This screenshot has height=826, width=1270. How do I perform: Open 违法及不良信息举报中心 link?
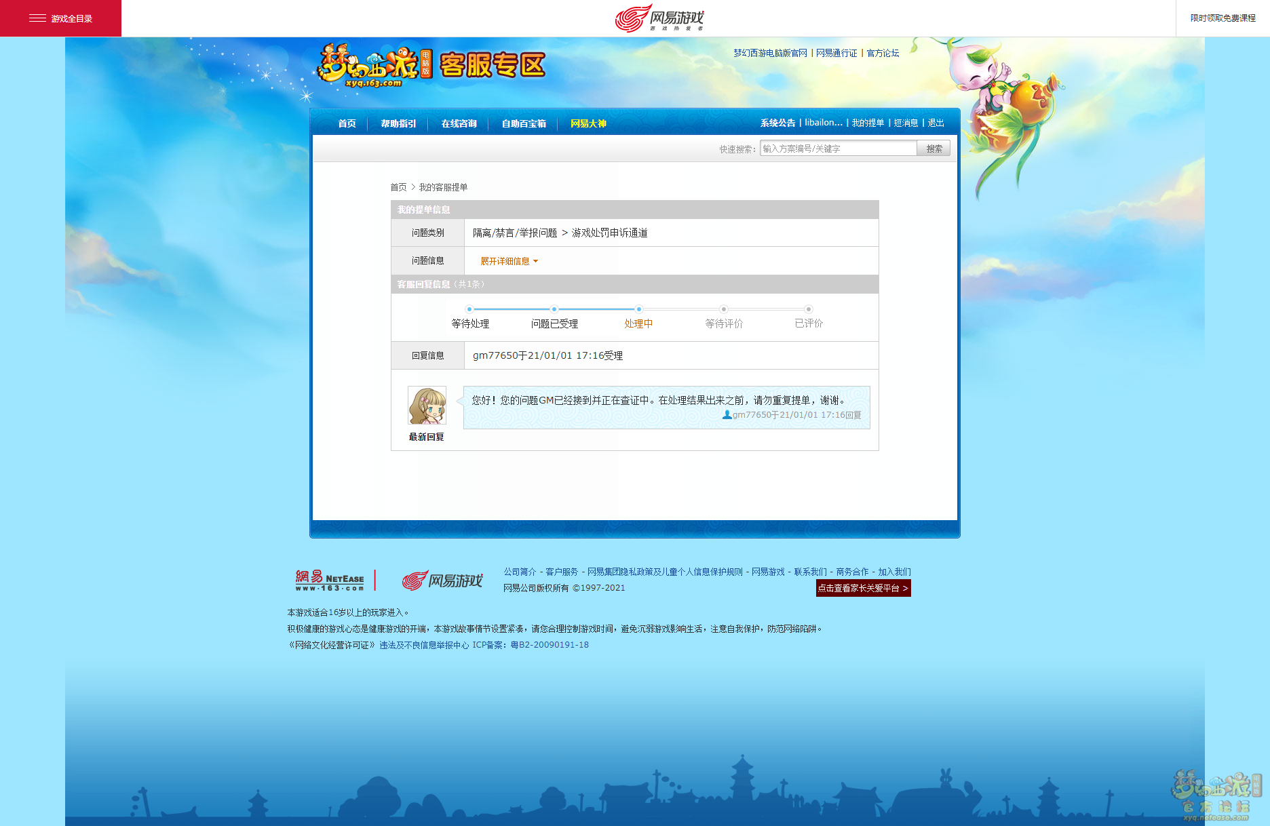pos(424,645)
